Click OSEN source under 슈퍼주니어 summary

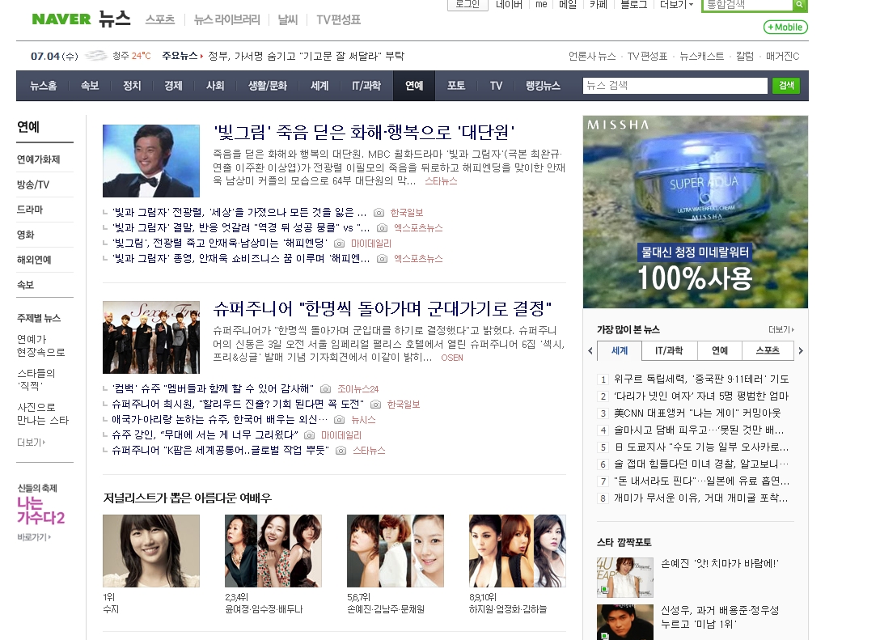coord(452,358)
